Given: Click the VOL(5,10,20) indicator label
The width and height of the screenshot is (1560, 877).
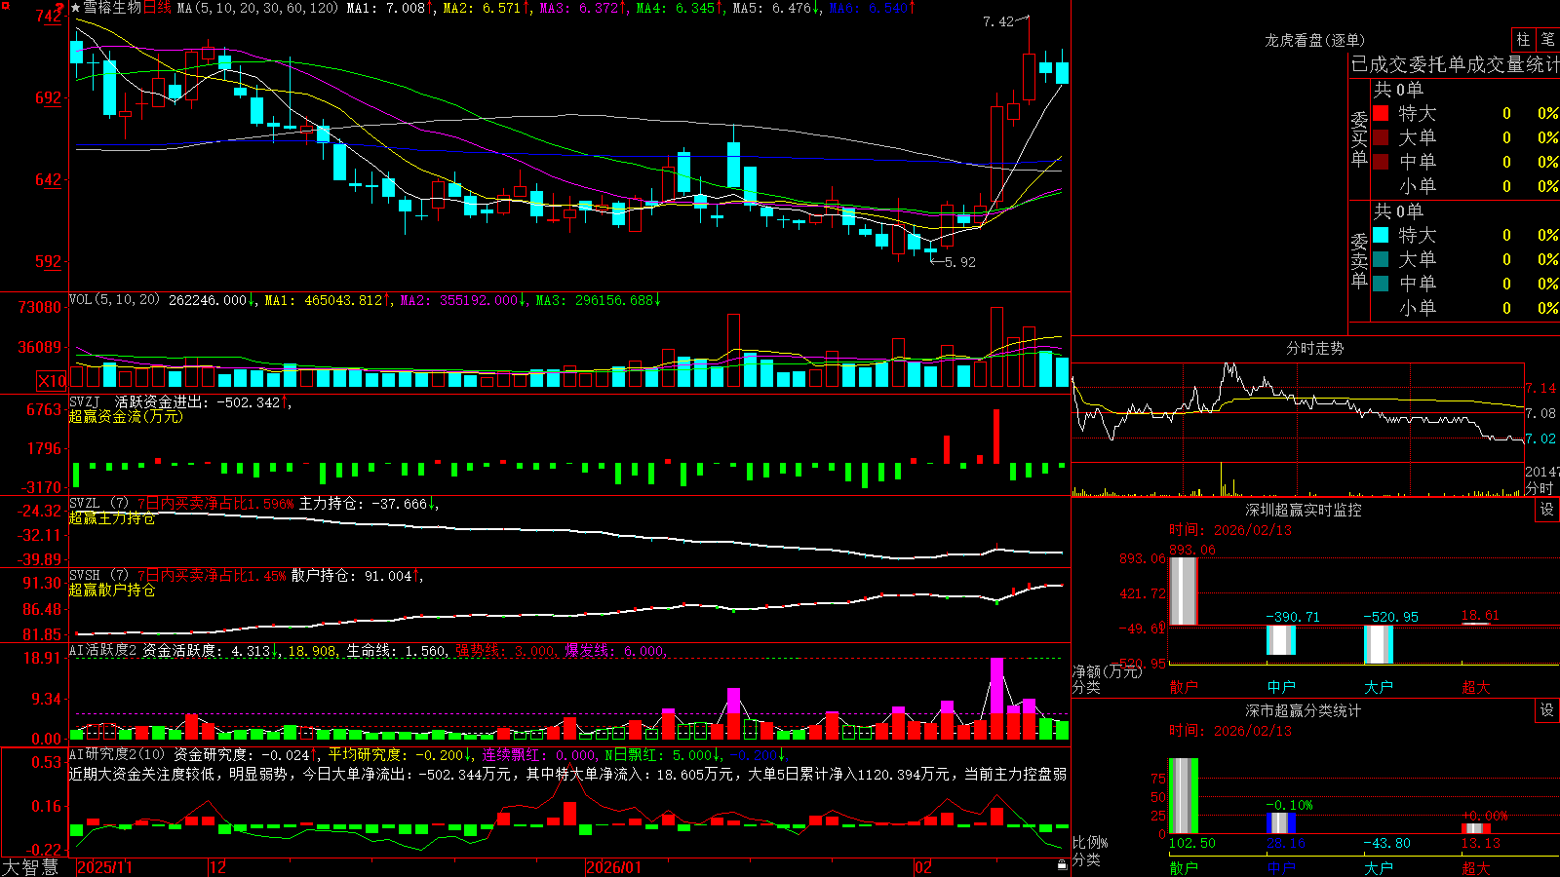Looking at the screenshot, I should click(114, 300).
